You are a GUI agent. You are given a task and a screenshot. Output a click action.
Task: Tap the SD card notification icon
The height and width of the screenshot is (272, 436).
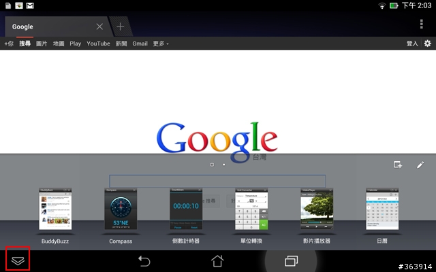pyautogui.click(x=8, y=5)
